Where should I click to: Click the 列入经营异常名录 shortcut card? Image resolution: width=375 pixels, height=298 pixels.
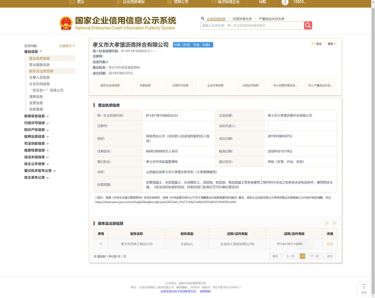tap(285, 85)
